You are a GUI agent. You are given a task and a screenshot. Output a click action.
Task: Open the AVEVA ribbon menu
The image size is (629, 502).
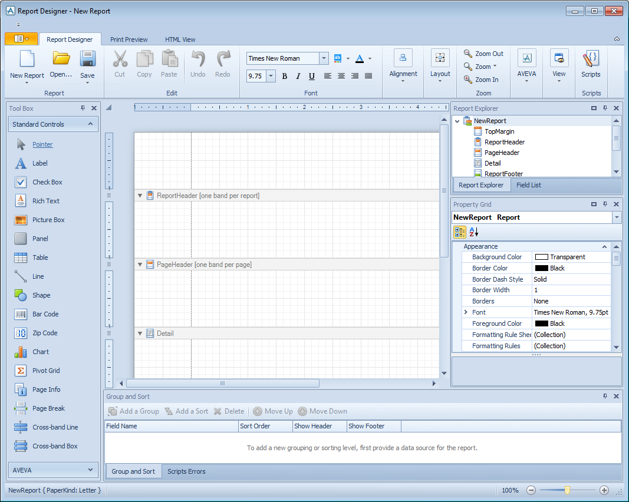coord(526,66)
